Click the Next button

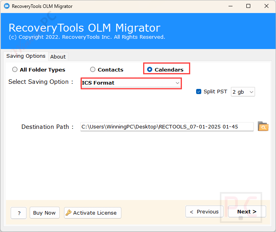(x=247, y=211)
